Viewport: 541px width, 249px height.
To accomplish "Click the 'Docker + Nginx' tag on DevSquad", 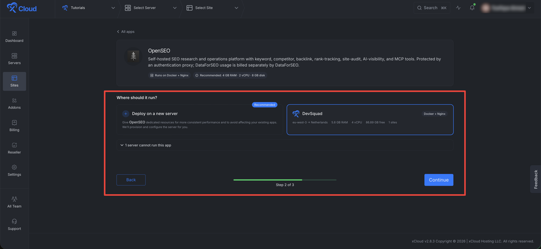I will click(x=435, y=114).
